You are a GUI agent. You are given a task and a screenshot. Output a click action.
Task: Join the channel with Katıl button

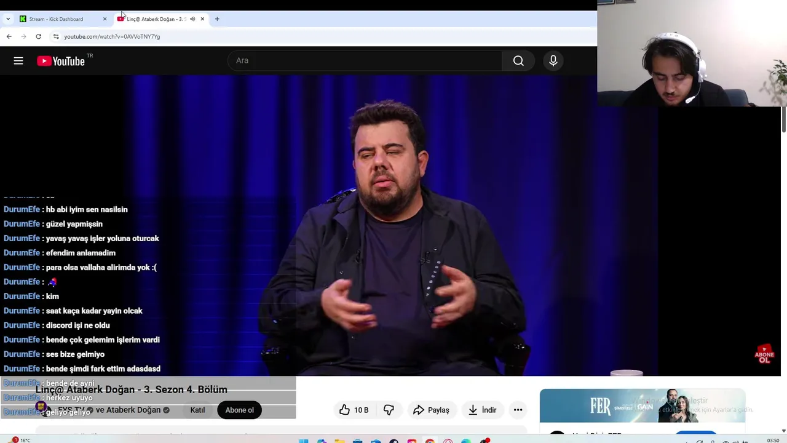pyautogui.click(x=197, y=410)
